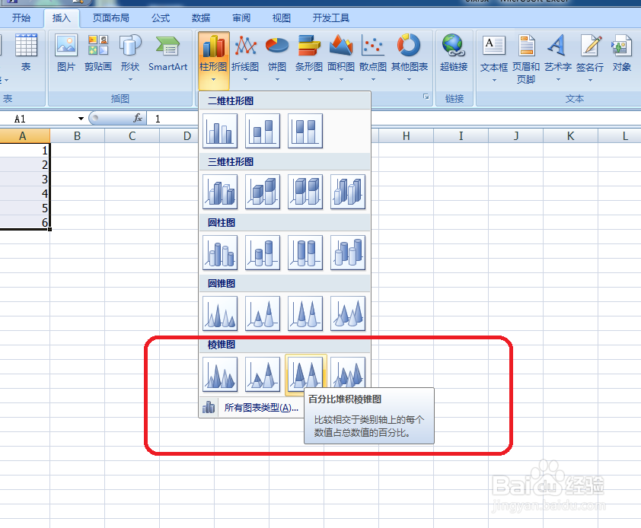Image resolution: width=641 pixels, height=528 pixels.
Task: Choose the stacked cone chart
Action: click(263, 313)
